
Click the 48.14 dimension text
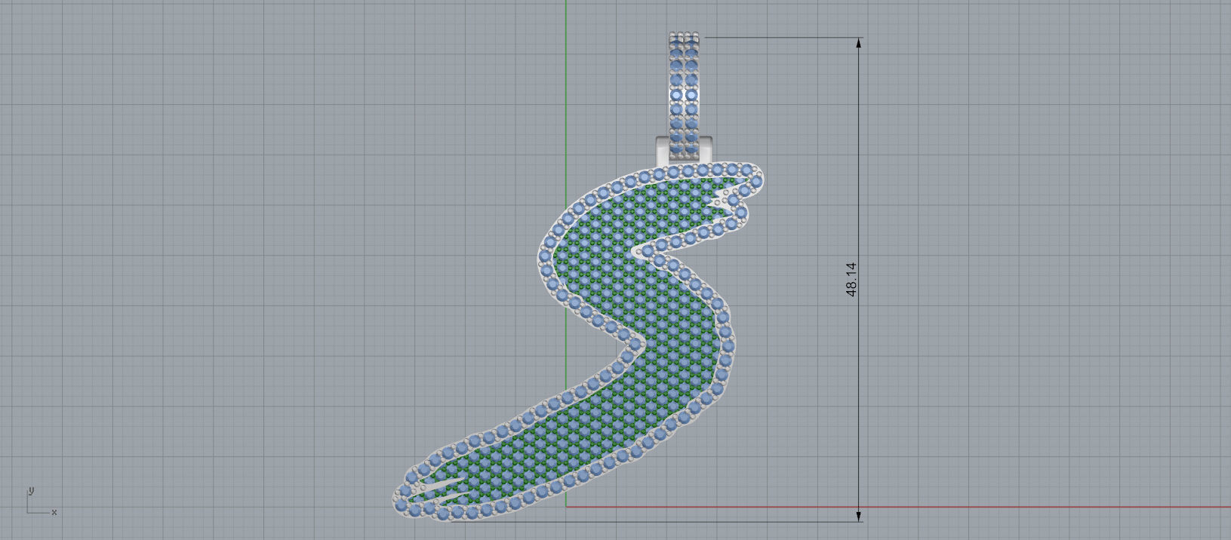coord(851,279)
